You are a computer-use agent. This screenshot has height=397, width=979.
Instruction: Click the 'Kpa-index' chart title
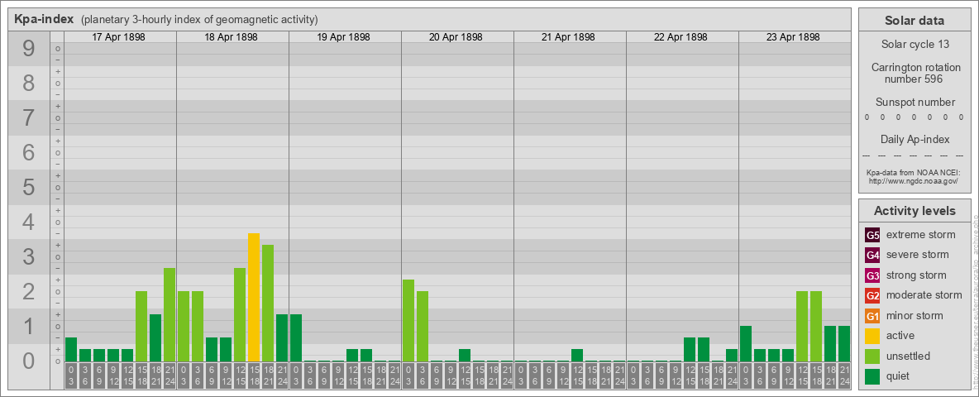[45, 19]
